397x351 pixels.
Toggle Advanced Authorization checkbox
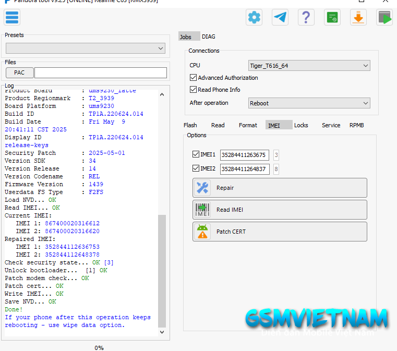(193, 77)
